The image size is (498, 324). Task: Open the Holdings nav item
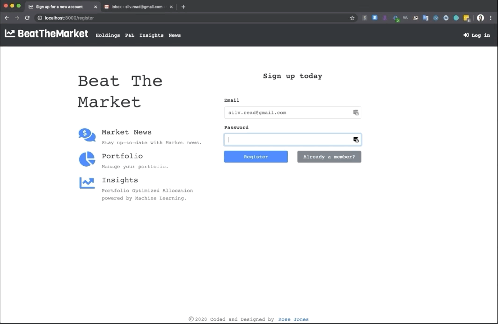[x=108, y=35]
